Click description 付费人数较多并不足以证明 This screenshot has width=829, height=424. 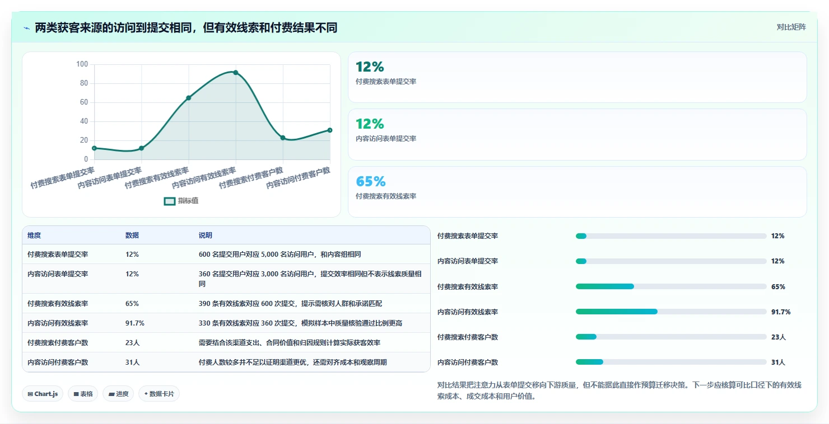tap(293, 362)
